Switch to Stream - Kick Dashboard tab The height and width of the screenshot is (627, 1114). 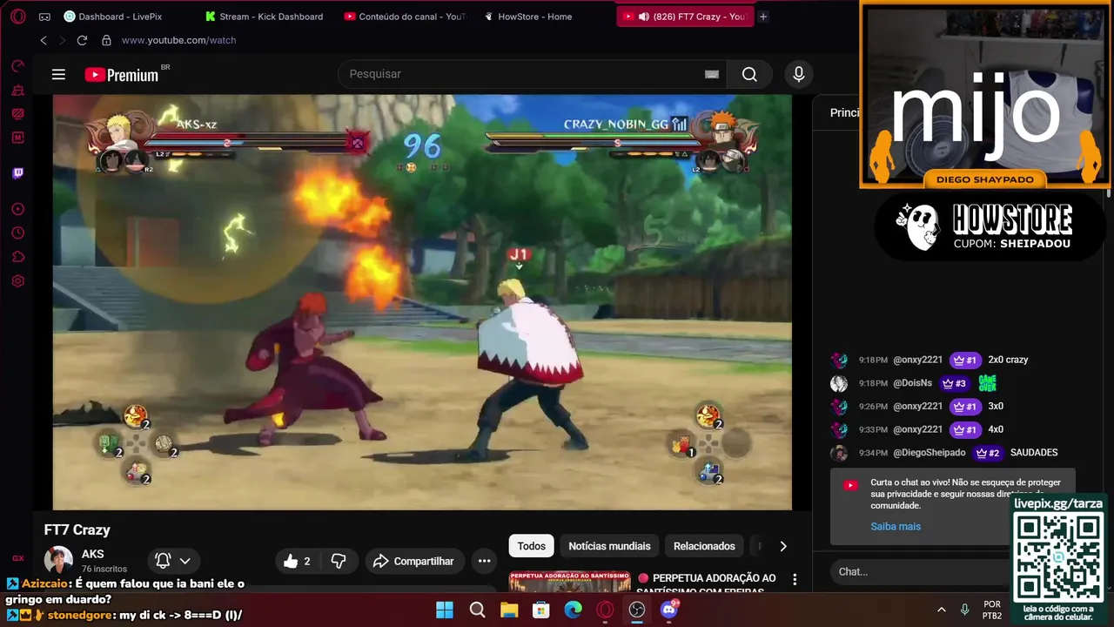pyautogui.click(x=265, y=17)
